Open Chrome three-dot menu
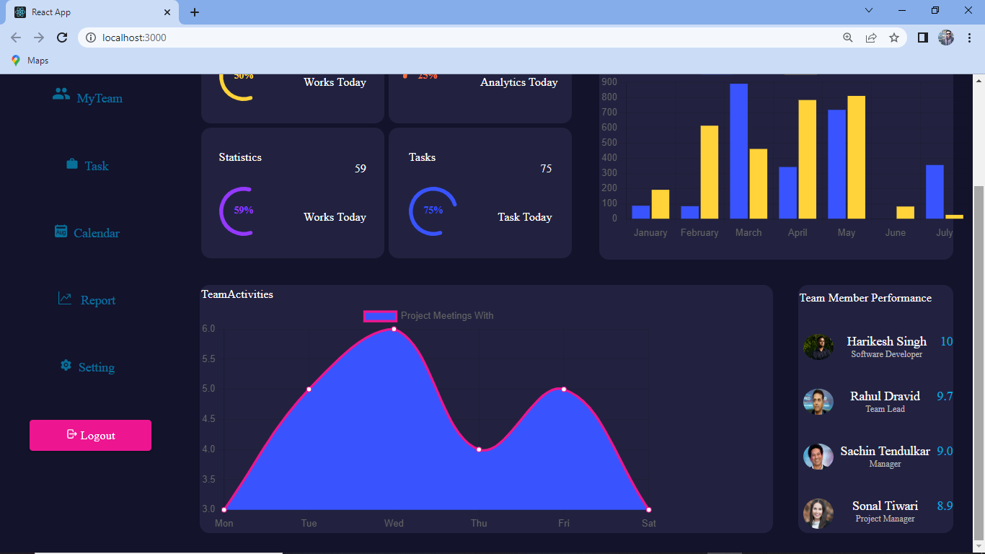Viewport: 985px width, 554px height. point(969,38)
